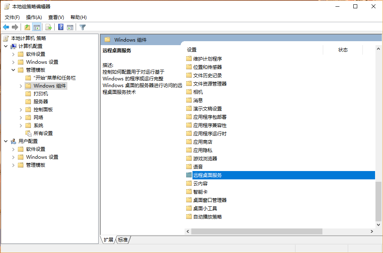Click the Back arrow toolbar icon

6,27
